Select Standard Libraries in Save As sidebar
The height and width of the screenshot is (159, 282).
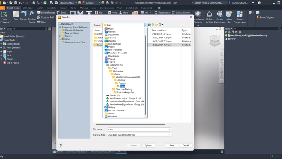(74, 30)
